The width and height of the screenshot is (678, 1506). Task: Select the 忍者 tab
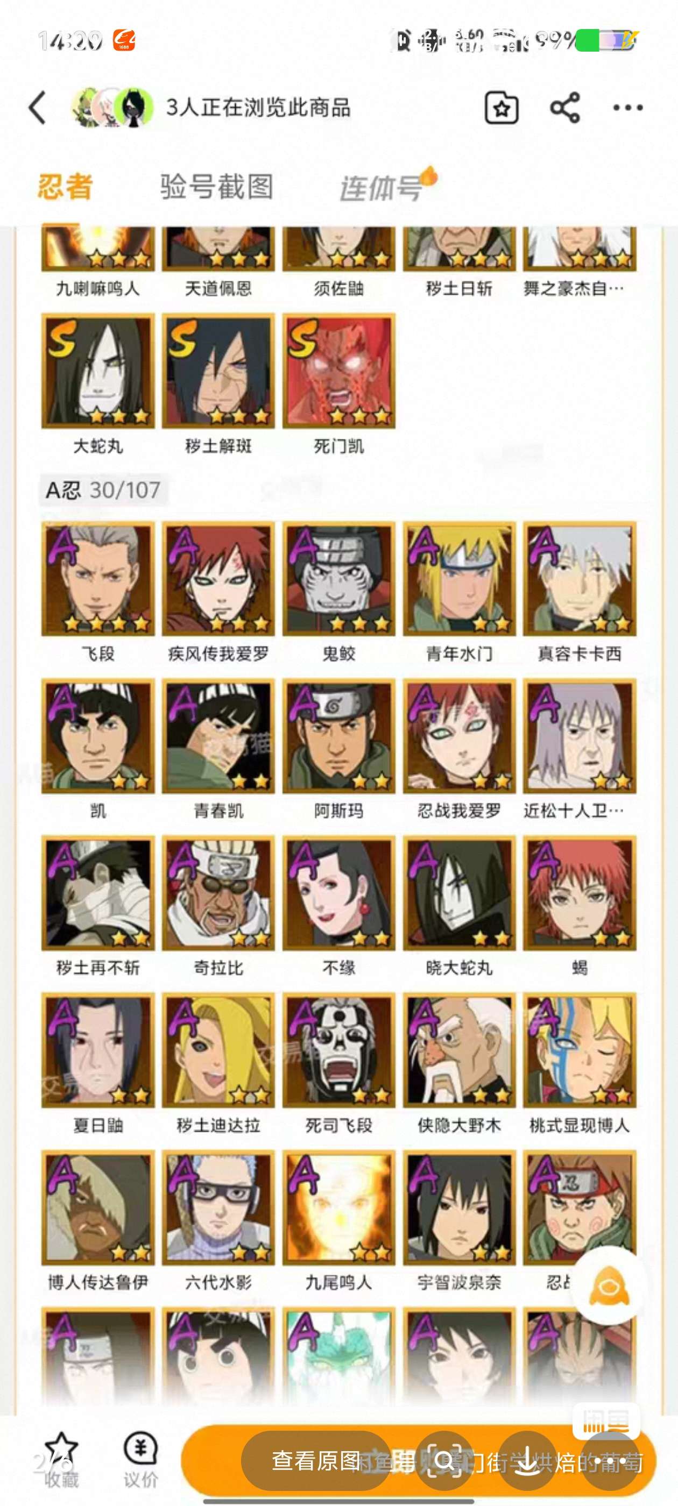[65, 187]
